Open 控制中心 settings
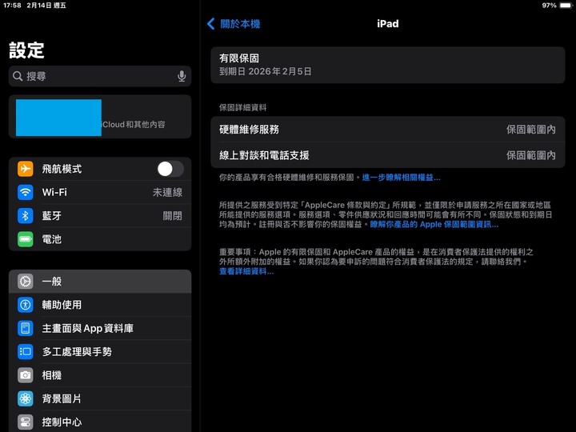 pyautogui.click(x=100, y=422)
